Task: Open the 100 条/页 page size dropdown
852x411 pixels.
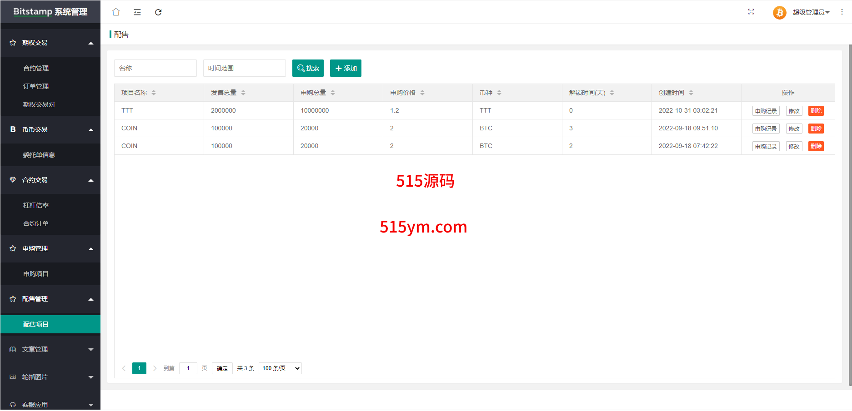Action: (280, 368)
